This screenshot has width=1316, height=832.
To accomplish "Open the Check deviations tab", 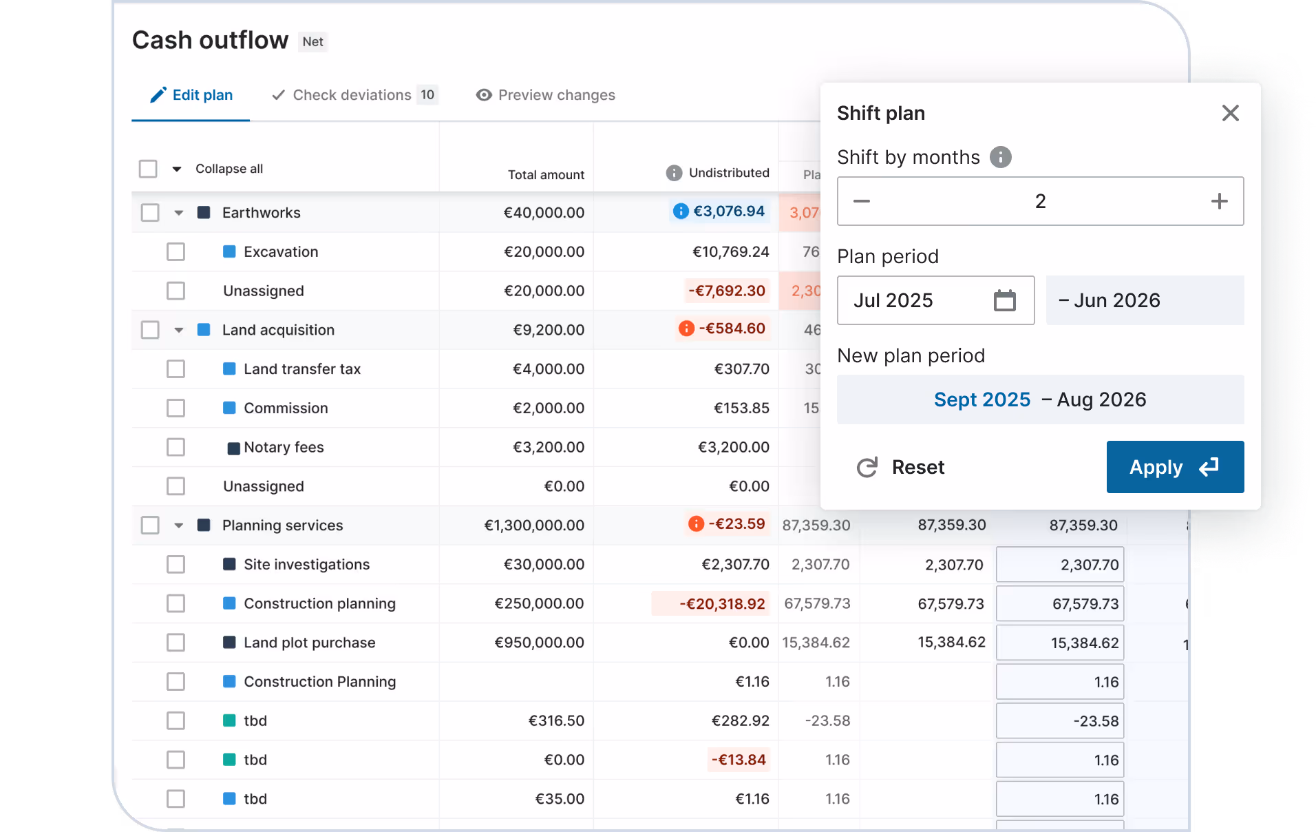I will tap(354, 95).
